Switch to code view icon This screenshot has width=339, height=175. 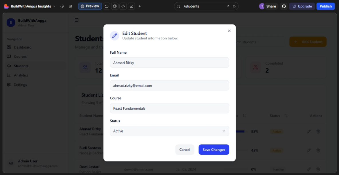pos(123,6)
